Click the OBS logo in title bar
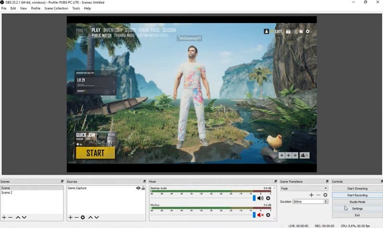 pos(2,2)
